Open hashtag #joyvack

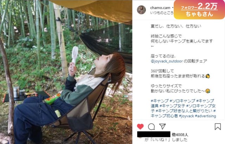186,116
